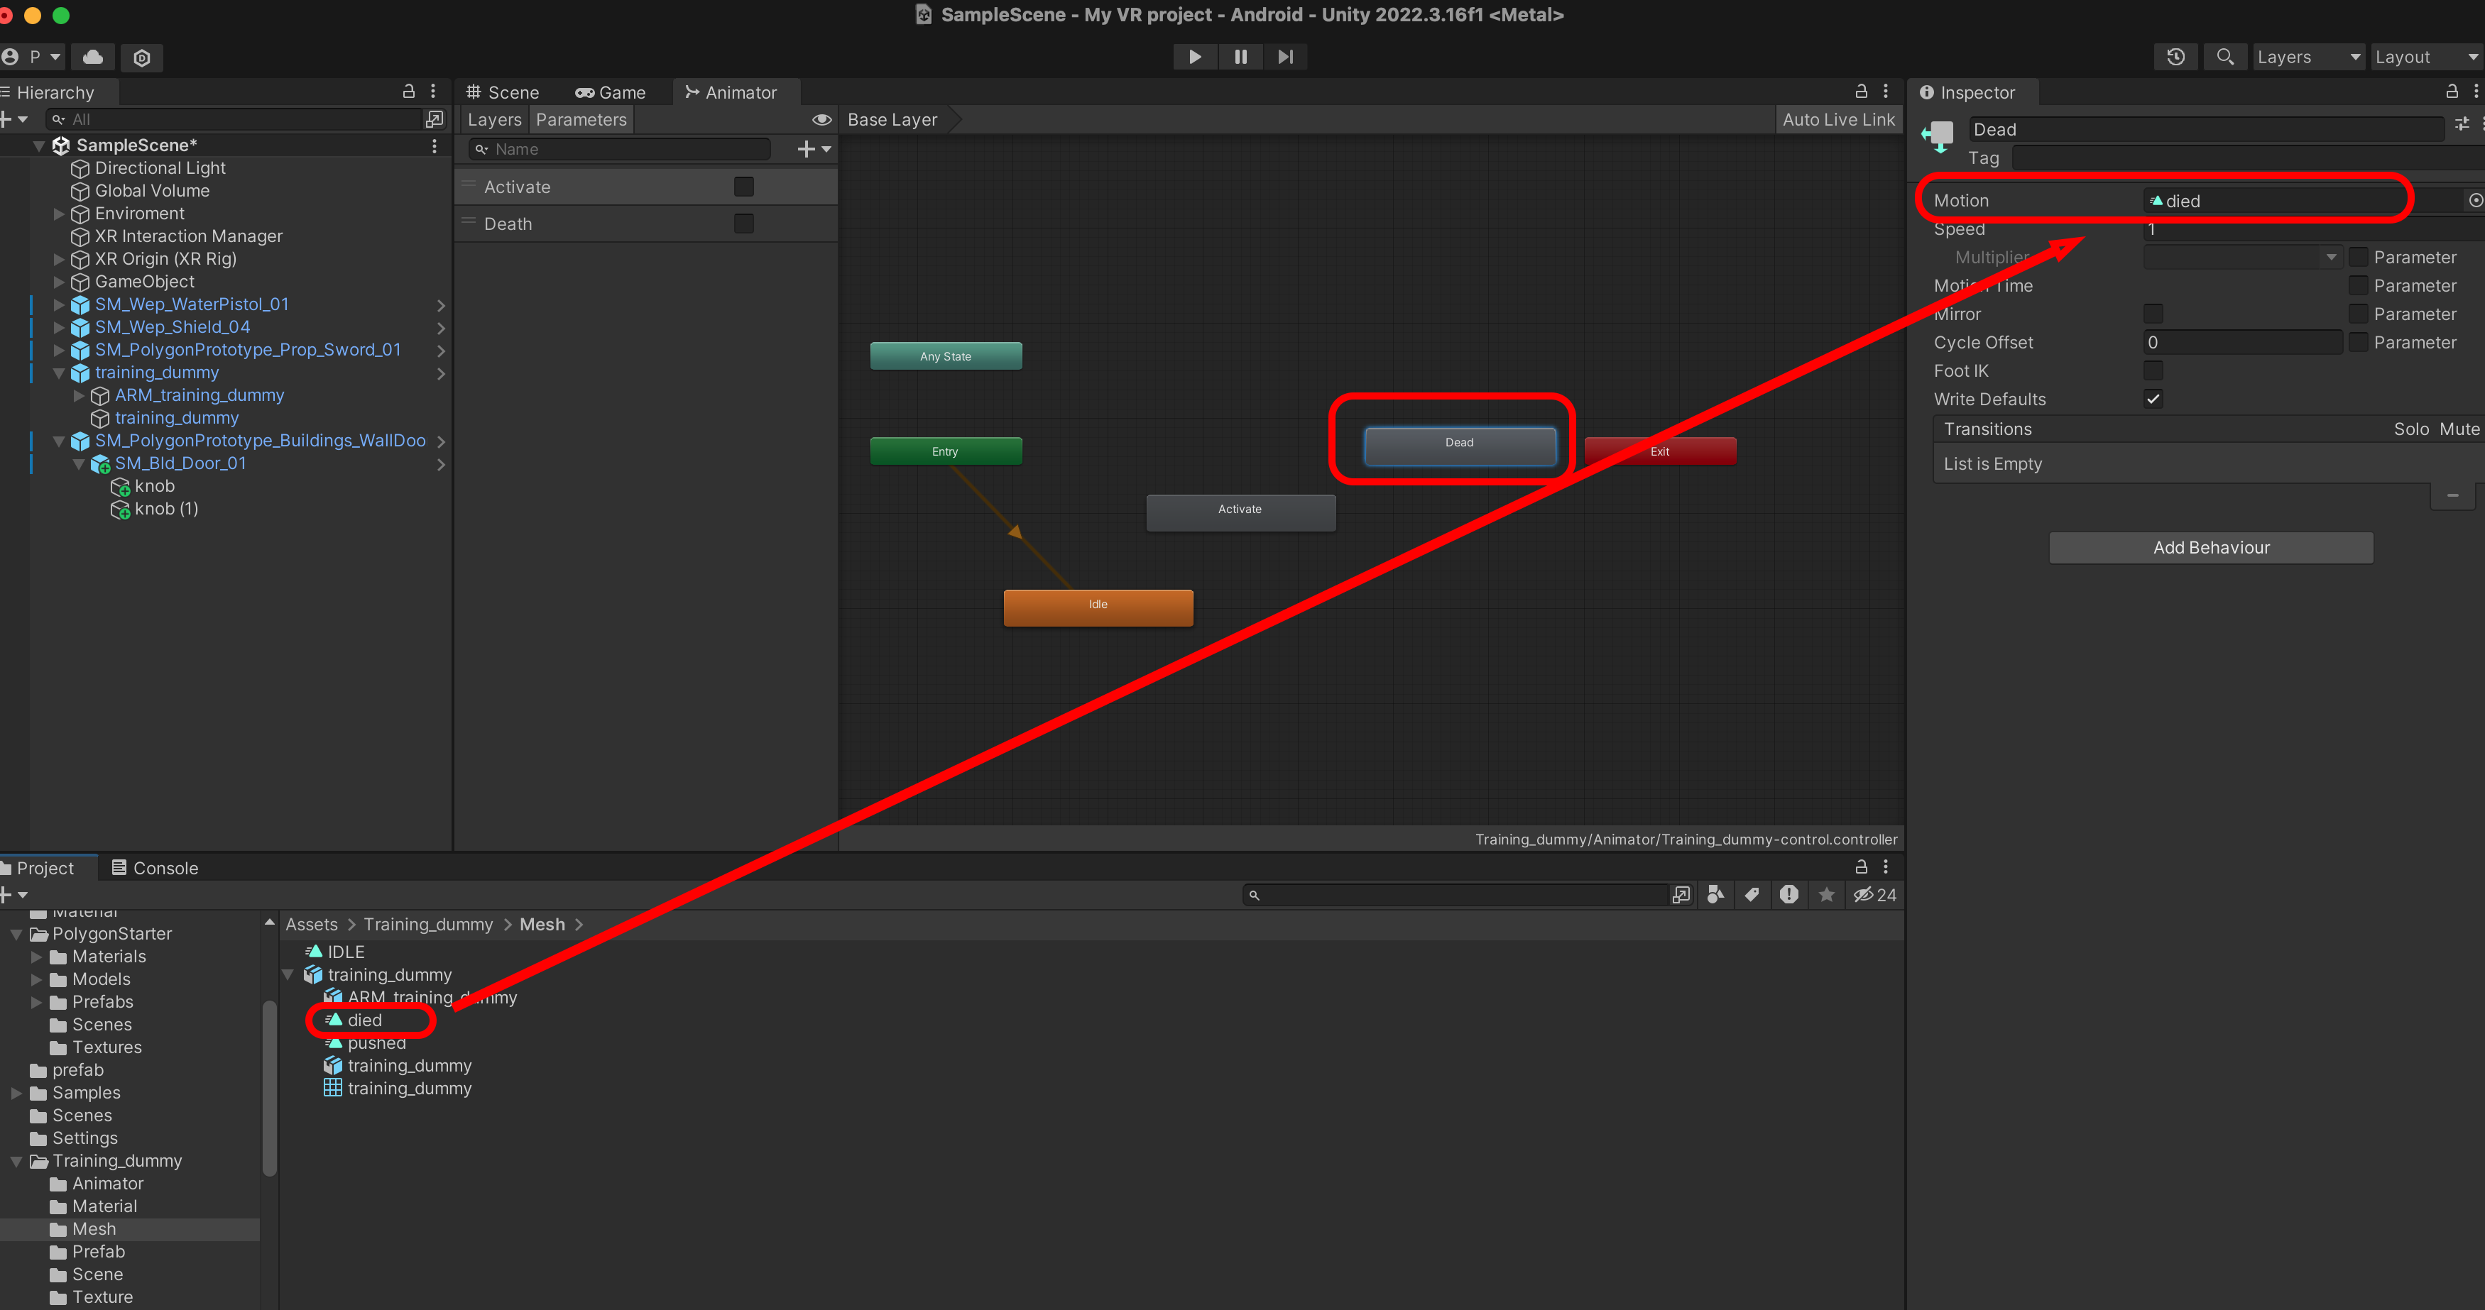2485x1310 pixels.
Task: Uncheck Write Defaults checkbox
Action: point(2153,399)
